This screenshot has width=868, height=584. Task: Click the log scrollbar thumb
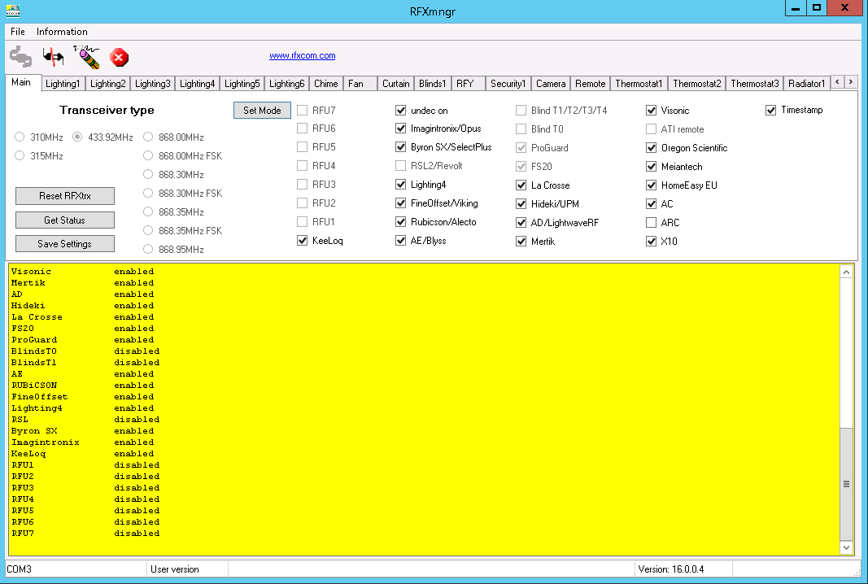pos(846,484)
